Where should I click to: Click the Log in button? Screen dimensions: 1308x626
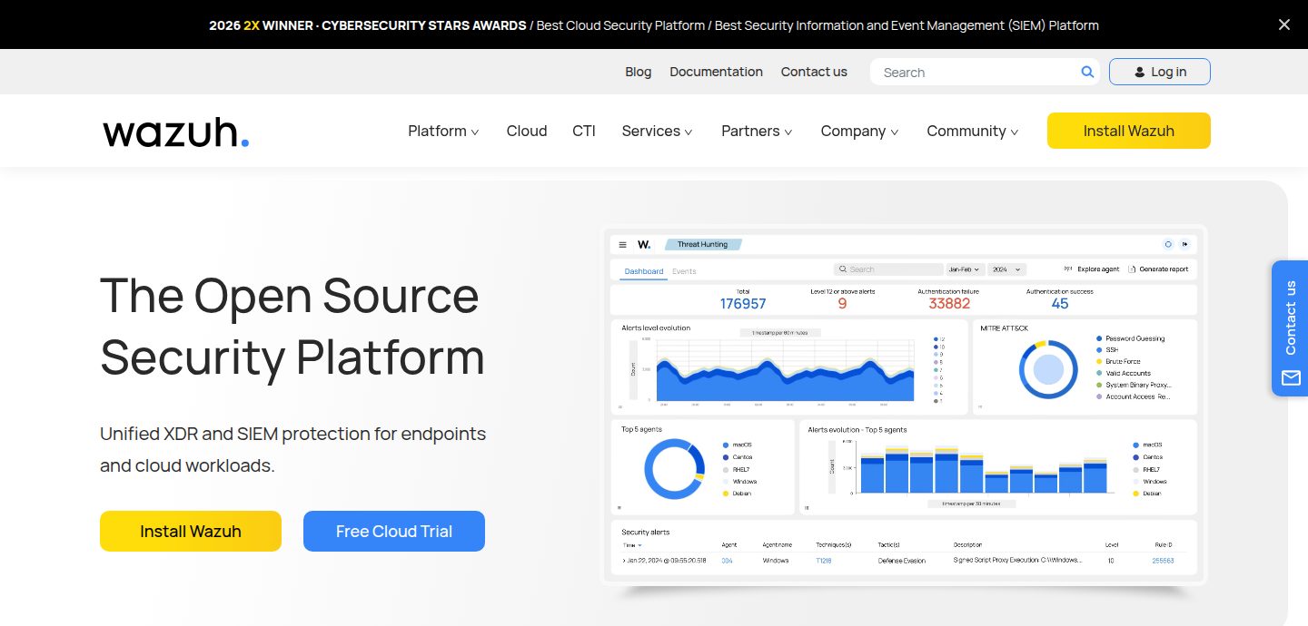click(x=1159, y=72)
